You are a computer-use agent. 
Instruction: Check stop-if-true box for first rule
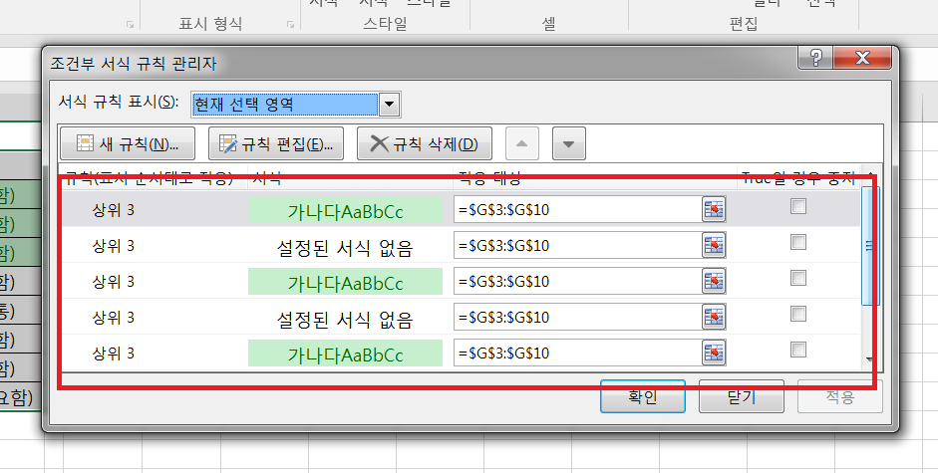click(798, 207)
